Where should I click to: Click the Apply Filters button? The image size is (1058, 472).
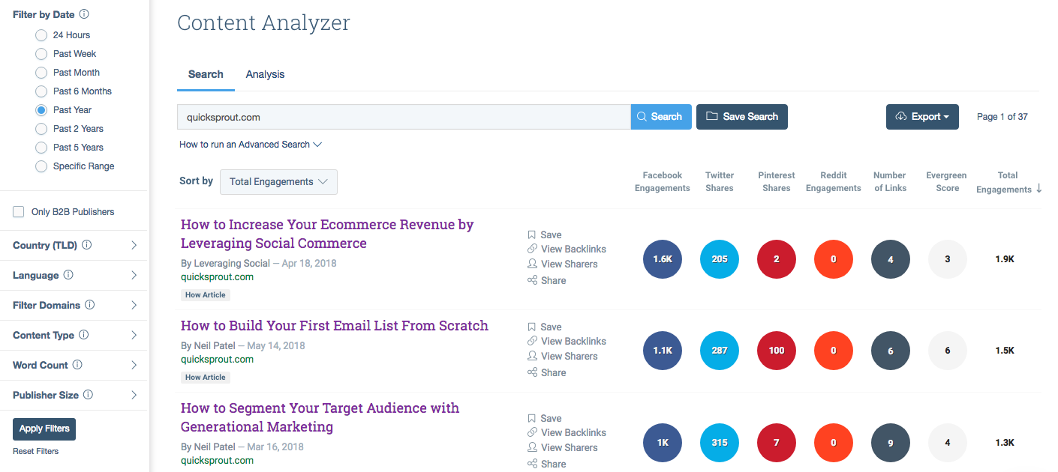point(44,429)
